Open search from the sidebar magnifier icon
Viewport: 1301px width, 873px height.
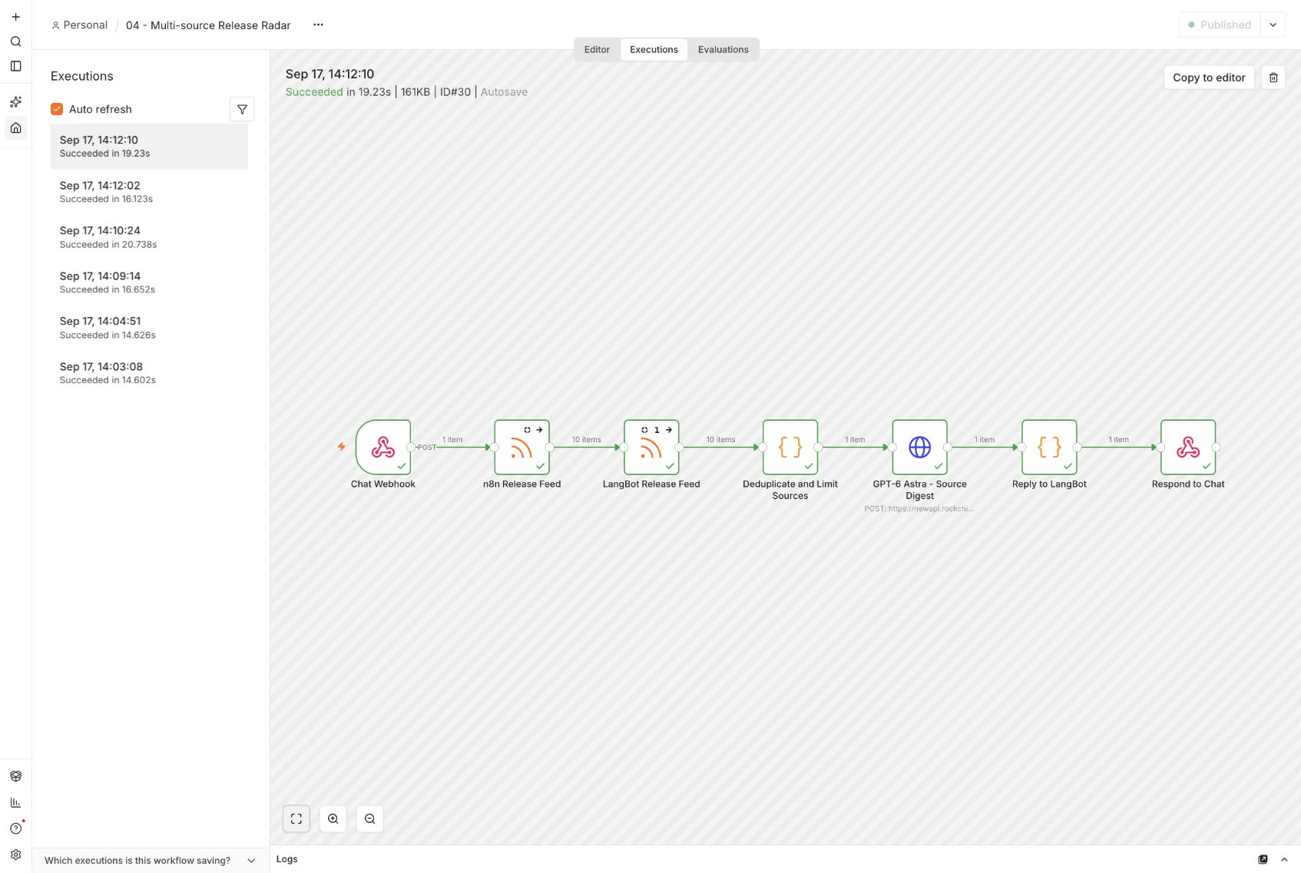[15, 41]
